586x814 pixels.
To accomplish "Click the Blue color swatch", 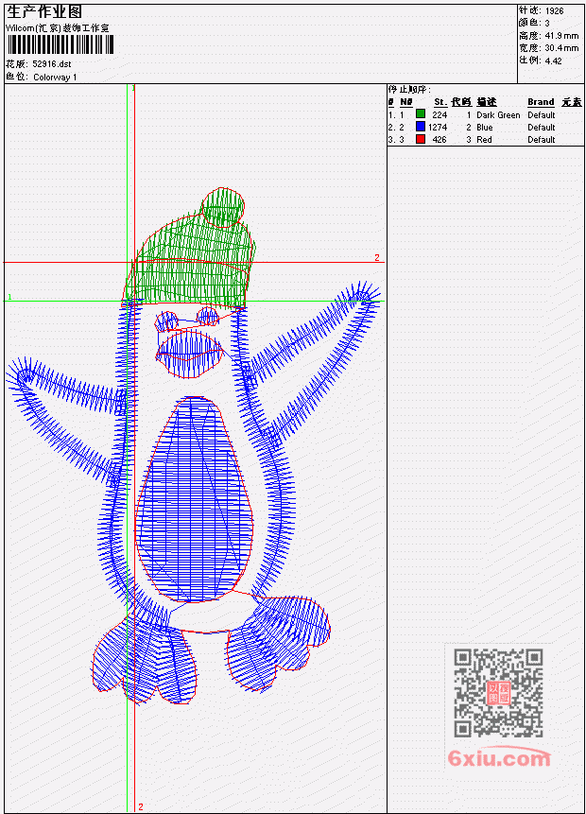I will tap(421, 127).
